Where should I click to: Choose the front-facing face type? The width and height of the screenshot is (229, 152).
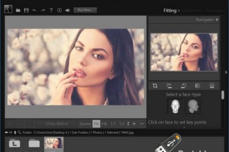175,106
